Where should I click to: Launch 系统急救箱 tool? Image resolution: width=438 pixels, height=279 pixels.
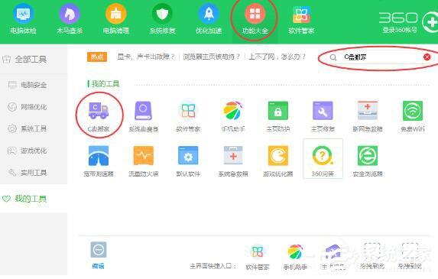pyautogui.click(x=233, y=161)
